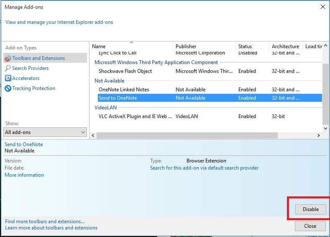Image resolution: width=330 pixels, height=237 pixels.
Task: Click the Accelerators icon
Action: [x=8, y=78]
